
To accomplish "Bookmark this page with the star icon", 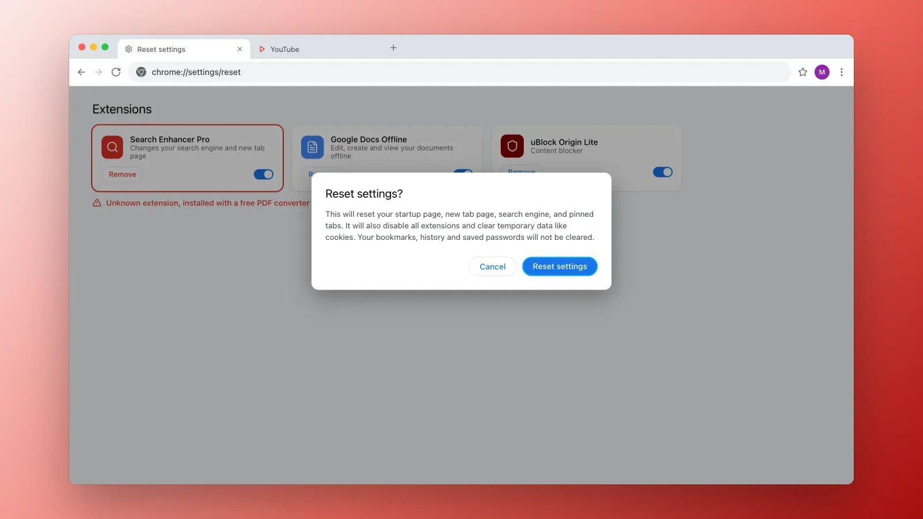I will pos(802,72).
